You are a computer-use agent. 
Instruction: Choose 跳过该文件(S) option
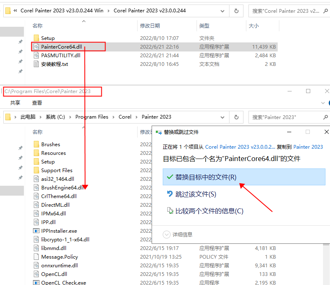[x=196, y=194]
